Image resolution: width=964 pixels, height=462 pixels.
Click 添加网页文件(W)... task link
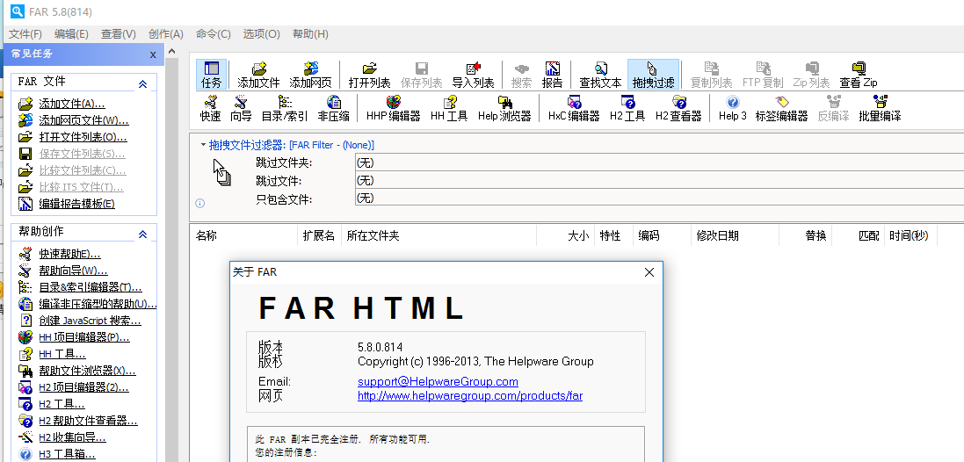pyautogui.click(x=83, y=120)
